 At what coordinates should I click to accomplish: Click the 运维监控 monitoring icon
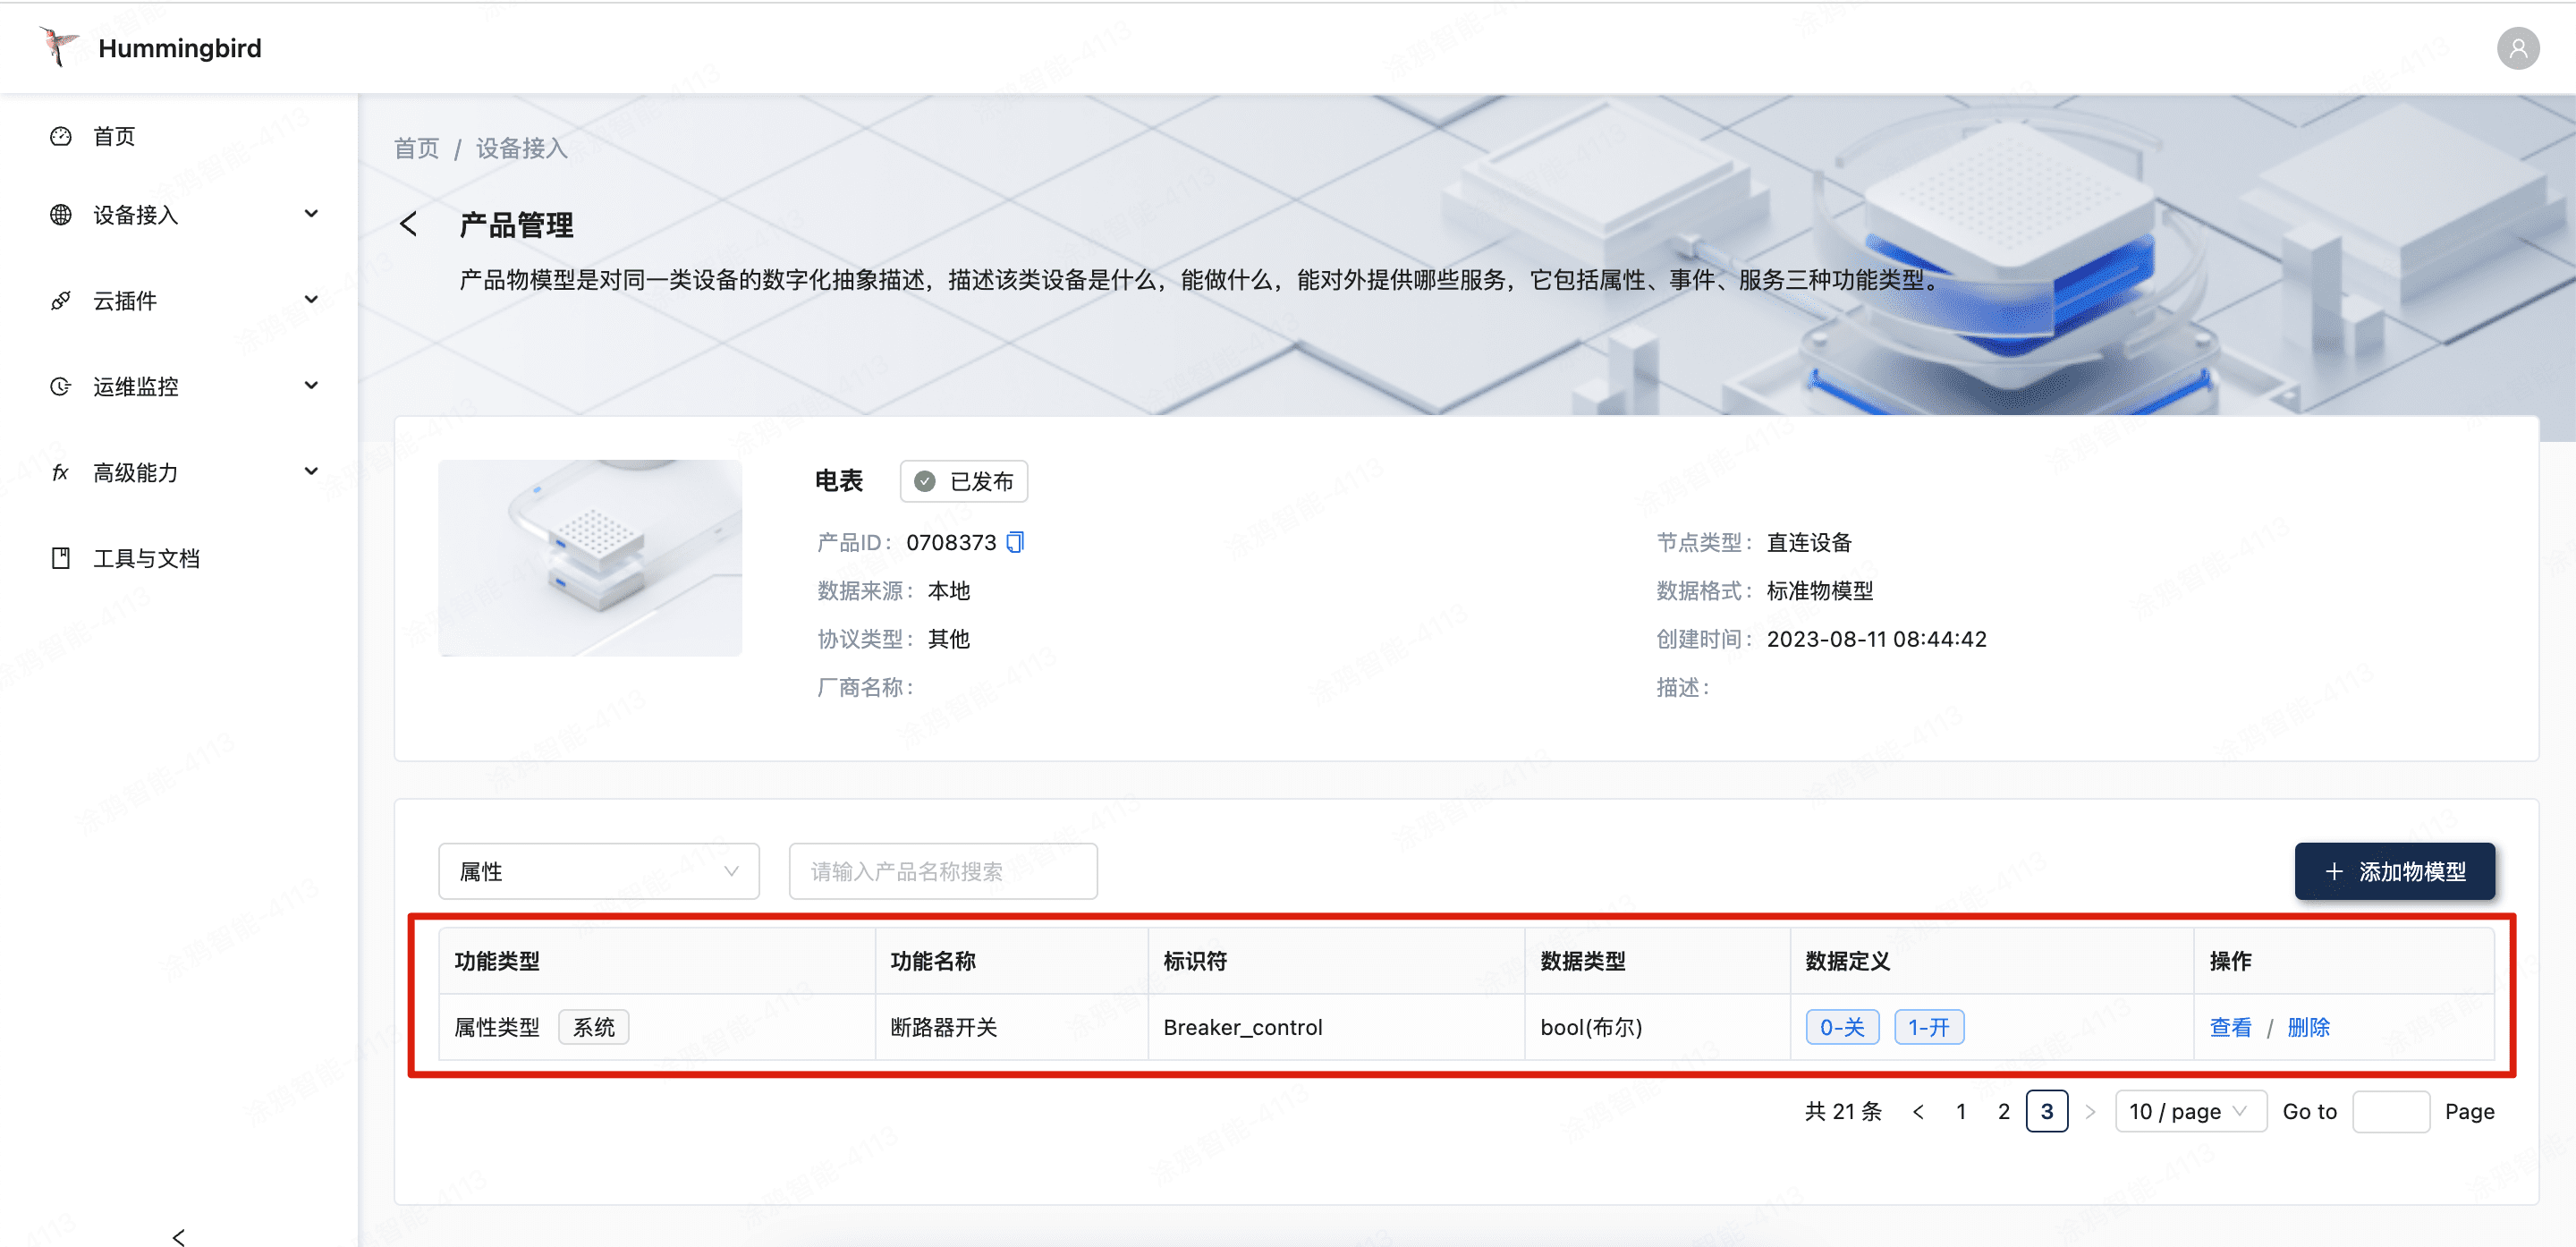[61, 386]
